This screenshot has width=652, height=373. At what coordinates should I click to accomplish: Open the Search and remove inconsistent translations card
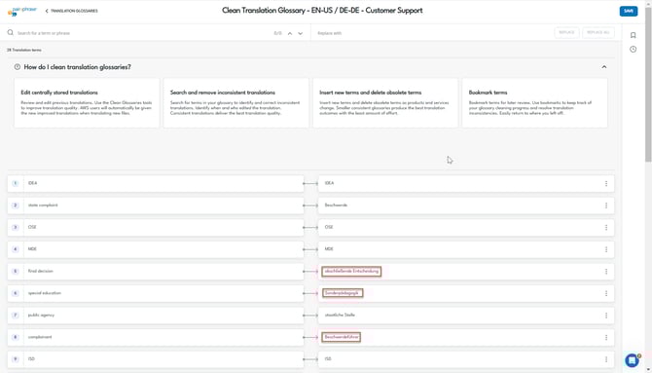coord(236,103)
